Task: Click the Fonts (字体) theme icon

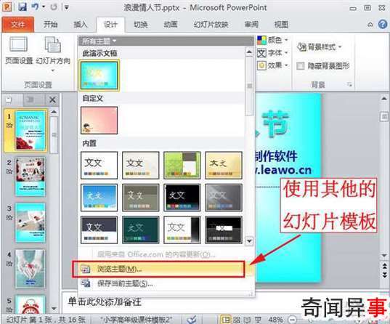Action: [x=261, y=53]
